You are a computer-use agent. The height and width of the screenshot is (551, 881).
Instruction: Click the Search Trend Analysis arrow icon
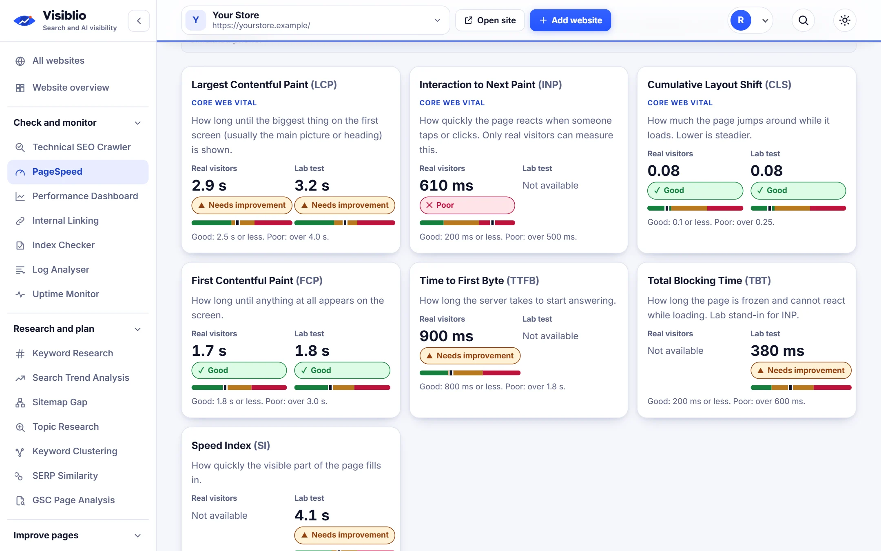[20, 378]
